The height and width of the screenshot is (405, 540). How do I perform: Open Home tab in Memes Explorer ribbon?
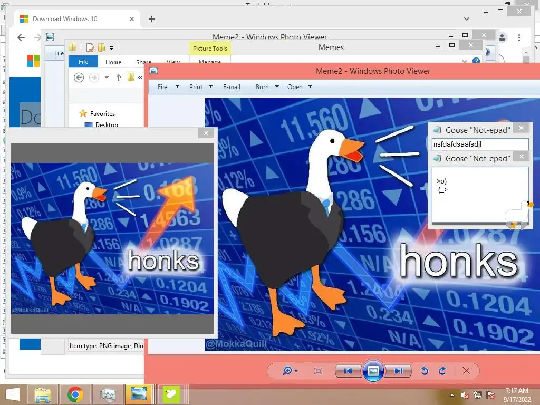pos(113,62)
